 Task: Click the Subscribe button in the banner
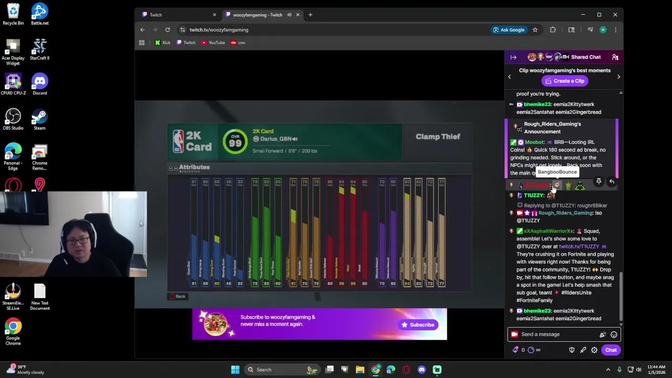418,325
